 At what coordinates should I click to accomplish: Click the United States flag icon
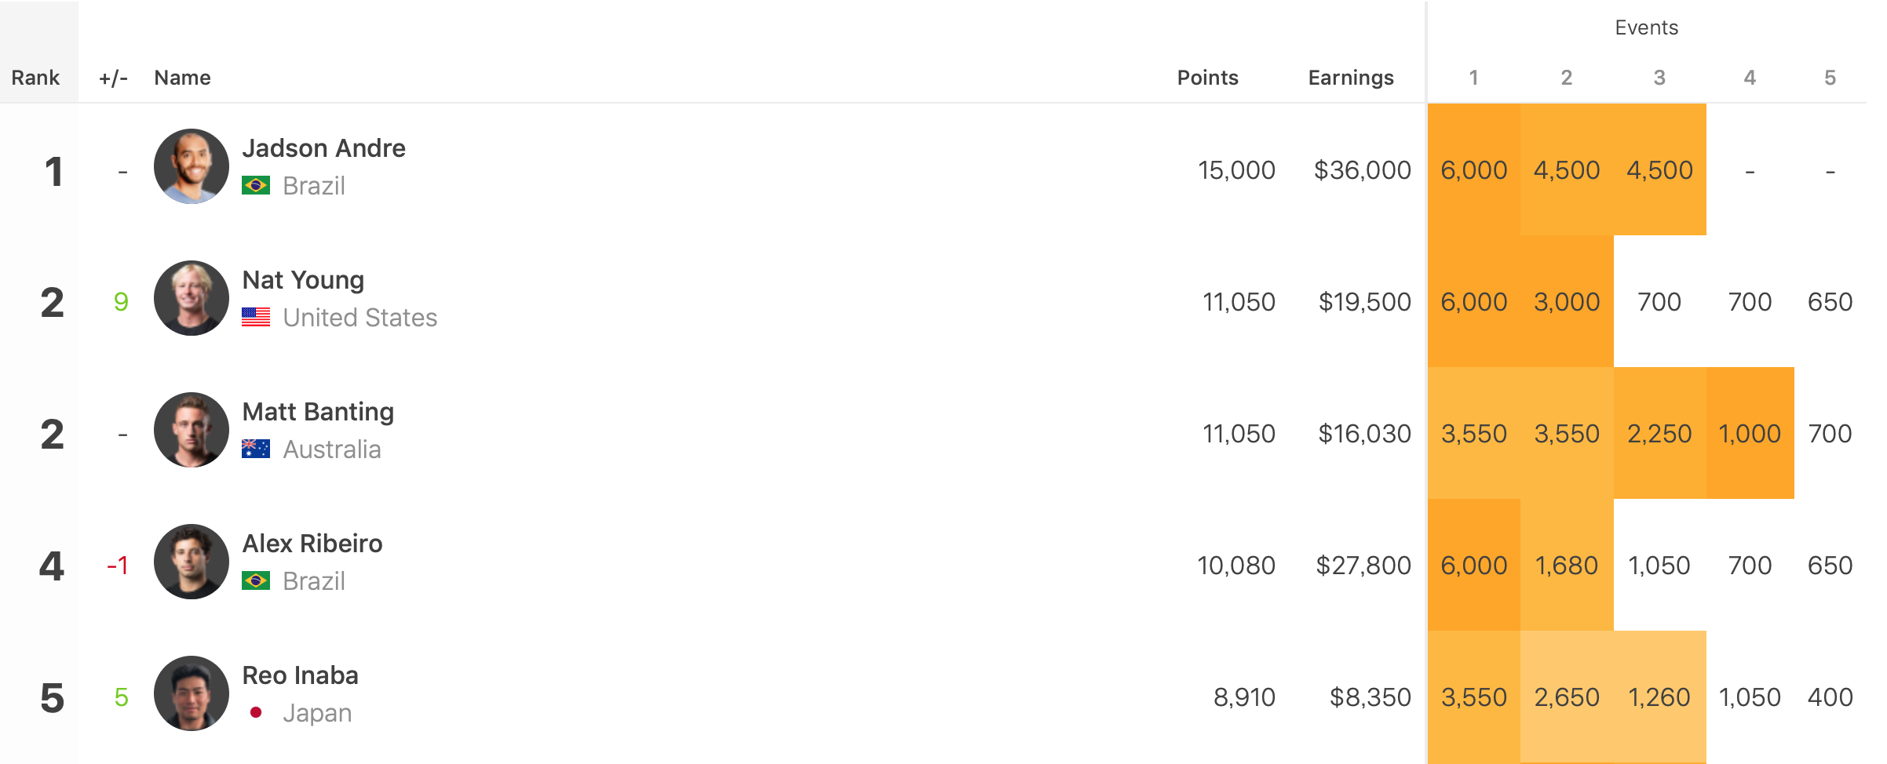[x=256, y=318]
